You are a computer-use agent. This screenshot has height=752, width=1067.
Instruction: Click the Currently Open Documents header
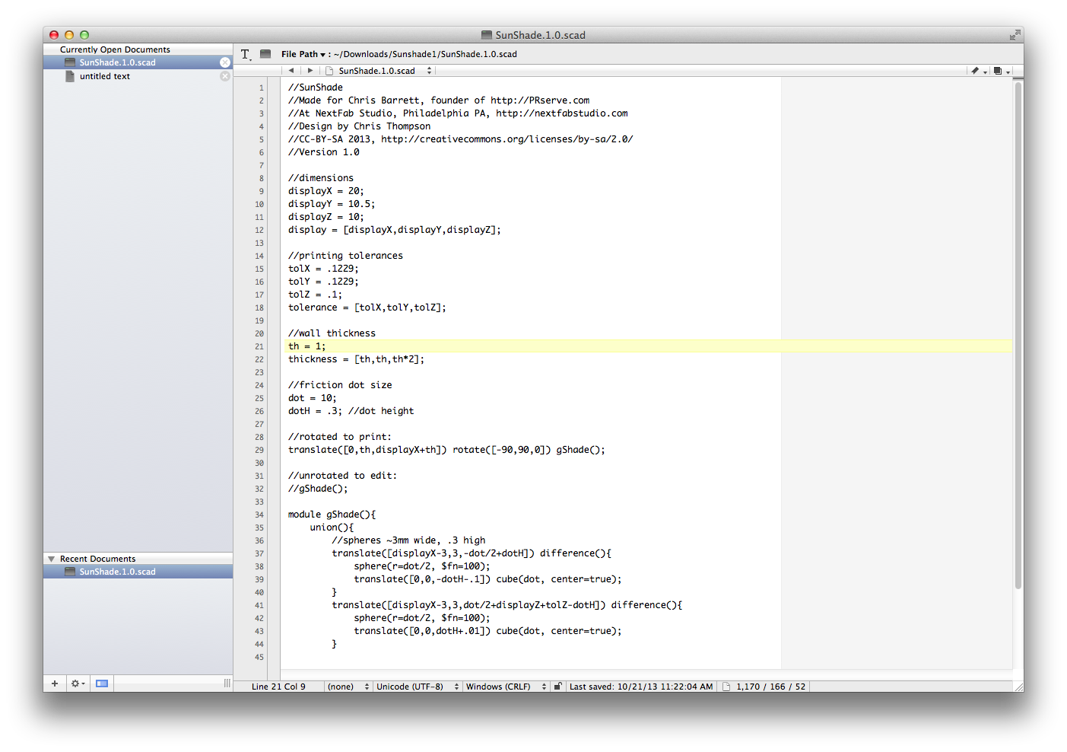(x=115, y=49)
